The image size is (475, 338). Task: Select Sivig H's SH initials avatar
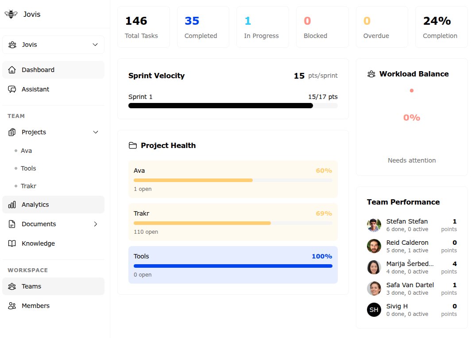coord(374,310)
